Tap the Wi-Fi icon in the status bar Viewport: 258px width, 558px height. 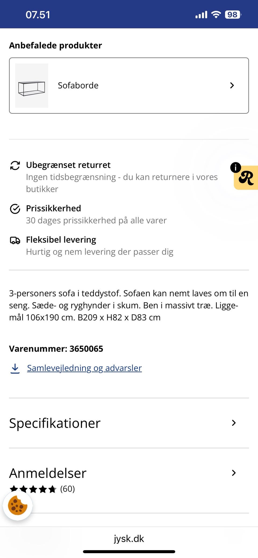pyautogui.click(x=216, y=14)
